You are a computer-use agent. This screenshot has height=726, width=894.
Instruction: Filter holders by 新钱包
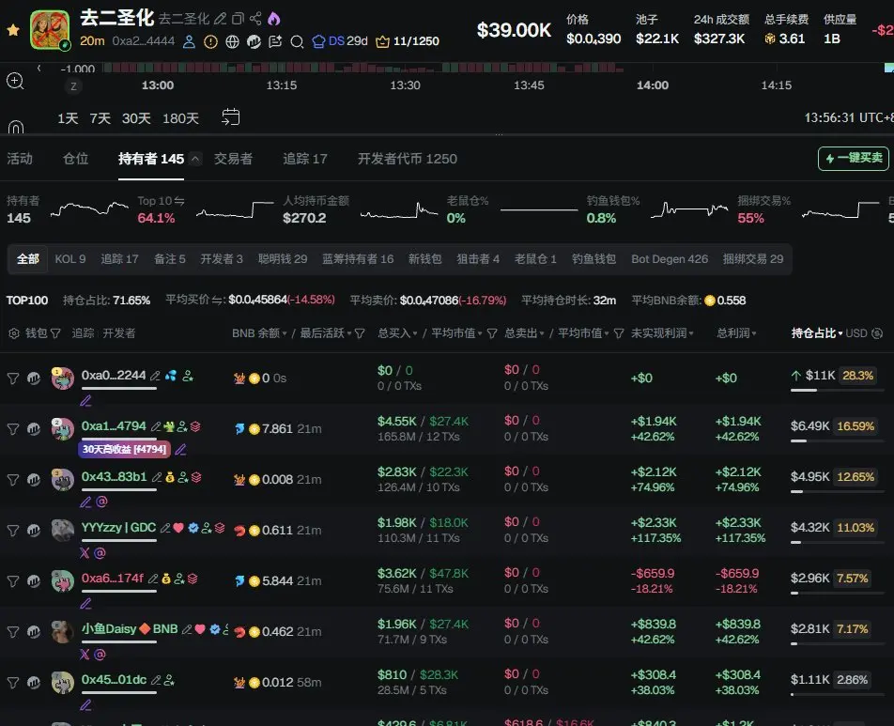point(424,259)
